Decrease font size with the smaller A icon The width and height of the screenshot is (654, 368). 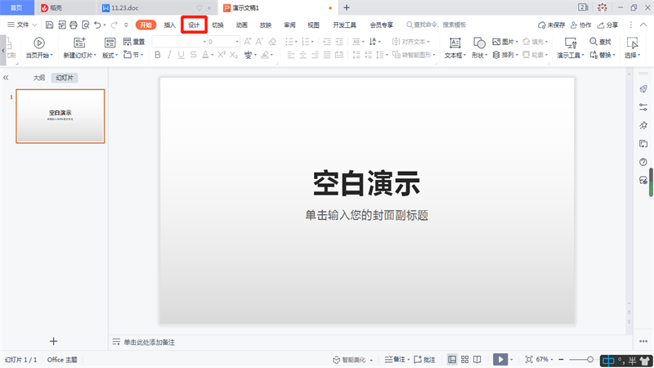259,42
